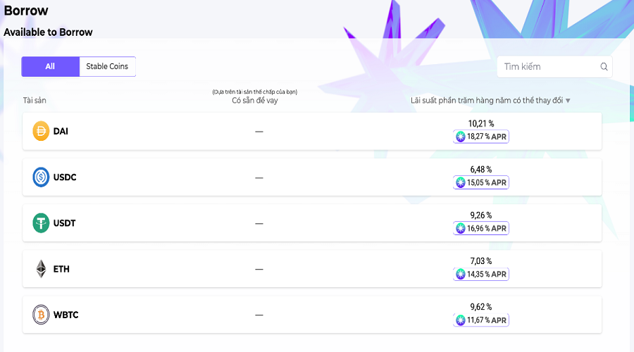This screenshot has width=634, height=352.
Task: Click the ETH Ethereum diamond icon
Action: click(x=41, y=269)
